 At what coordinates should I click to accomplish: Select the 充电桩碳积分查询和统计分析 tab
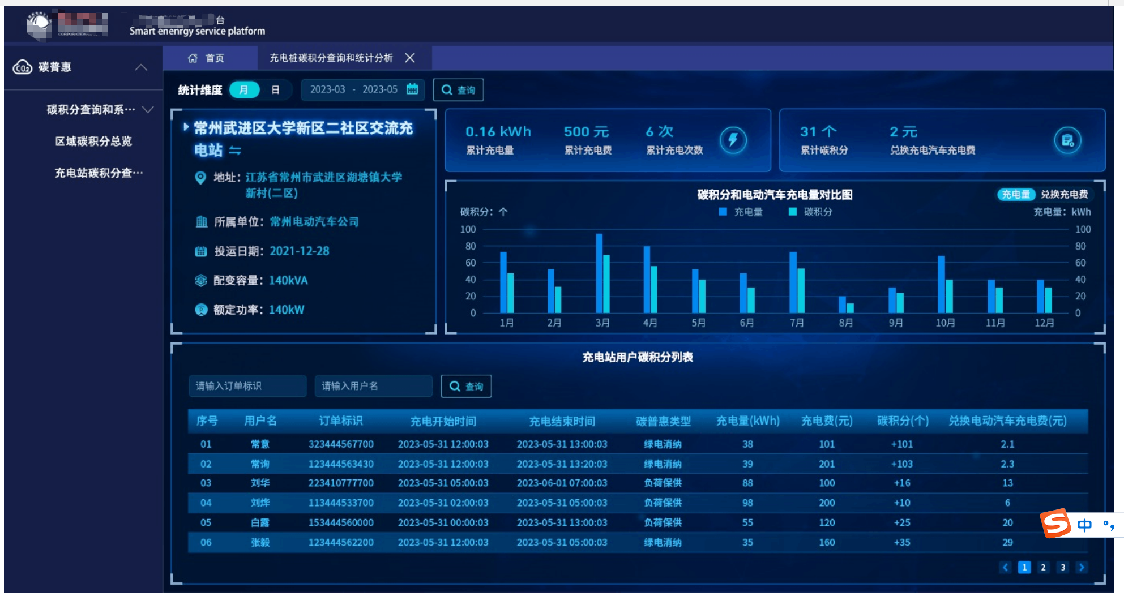click(331, 58)
